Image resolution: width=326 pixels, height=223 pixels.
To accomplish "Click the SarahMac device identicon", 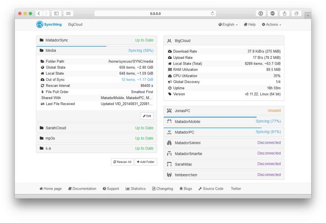I will pos(169,164).
